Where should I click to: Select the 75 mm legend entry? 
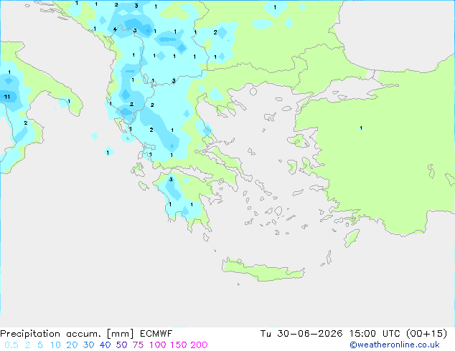click(x=138, y=345)
